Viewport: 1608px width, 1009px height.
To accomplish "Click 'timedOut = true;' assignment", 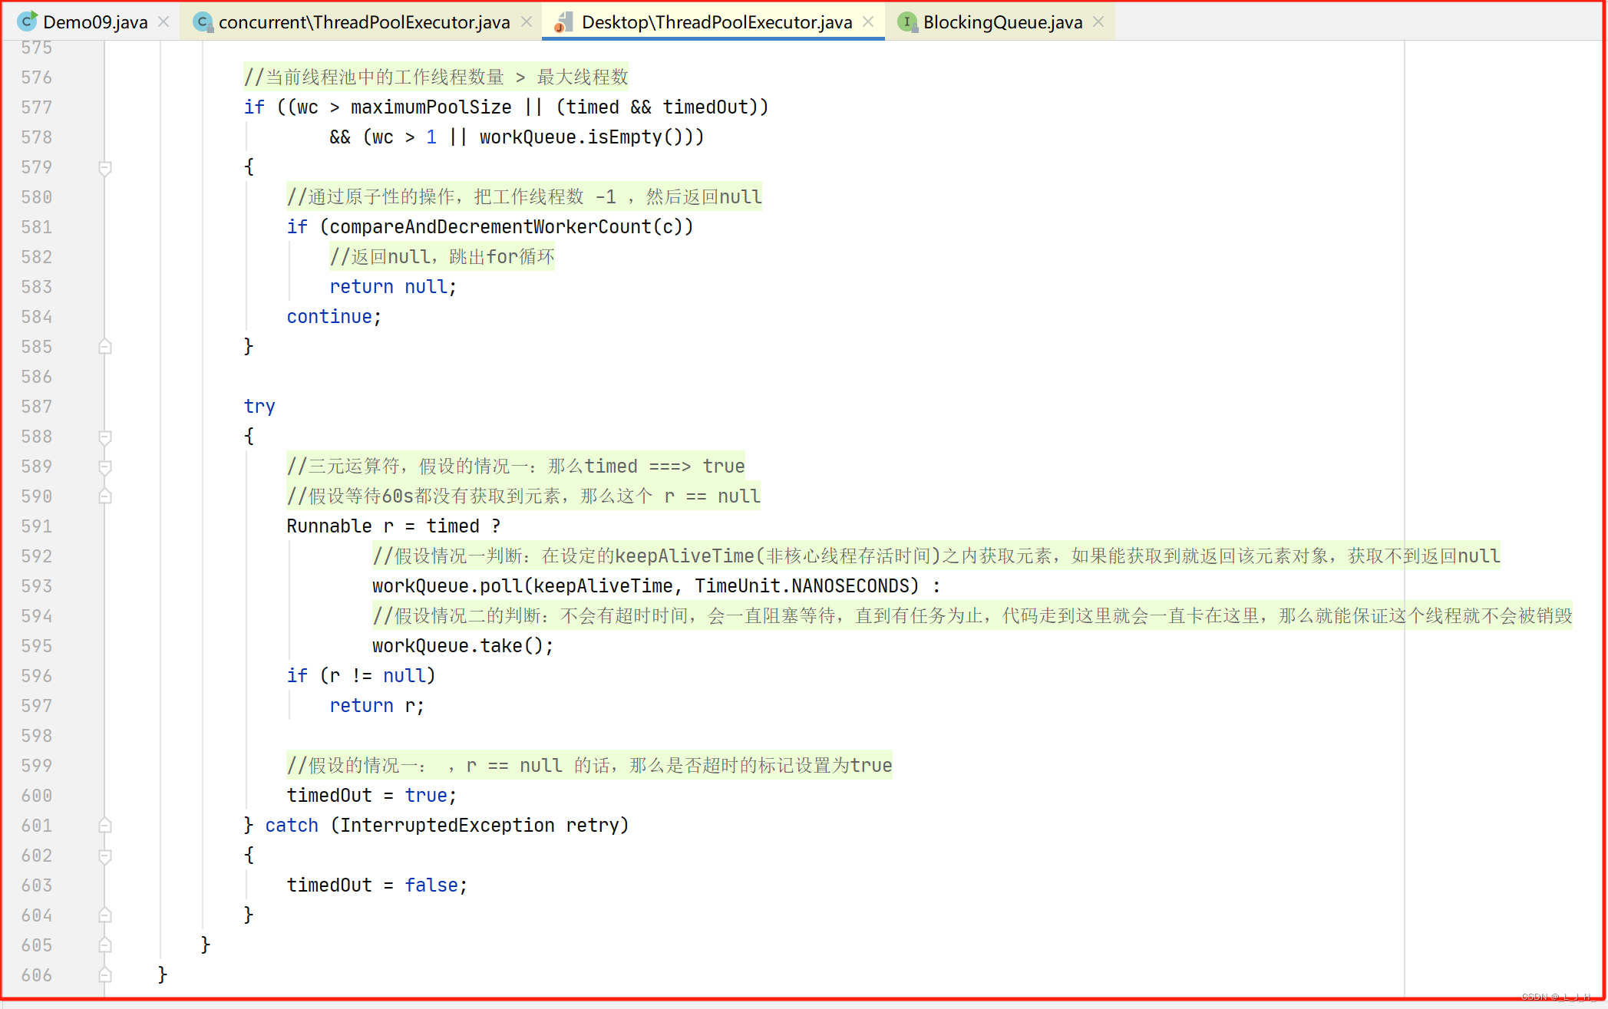I will pos(371,796).
